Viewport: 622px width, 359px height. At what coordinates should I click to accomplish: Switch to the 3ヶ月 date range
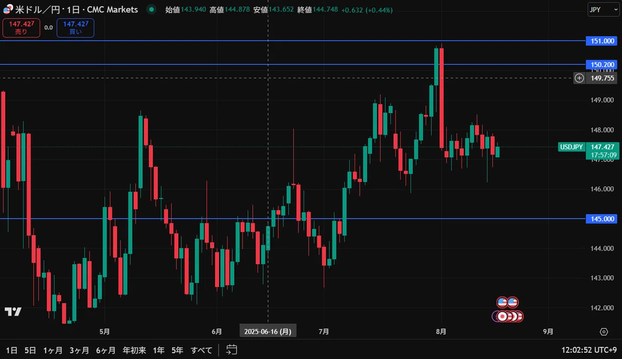tap(79, 350)
